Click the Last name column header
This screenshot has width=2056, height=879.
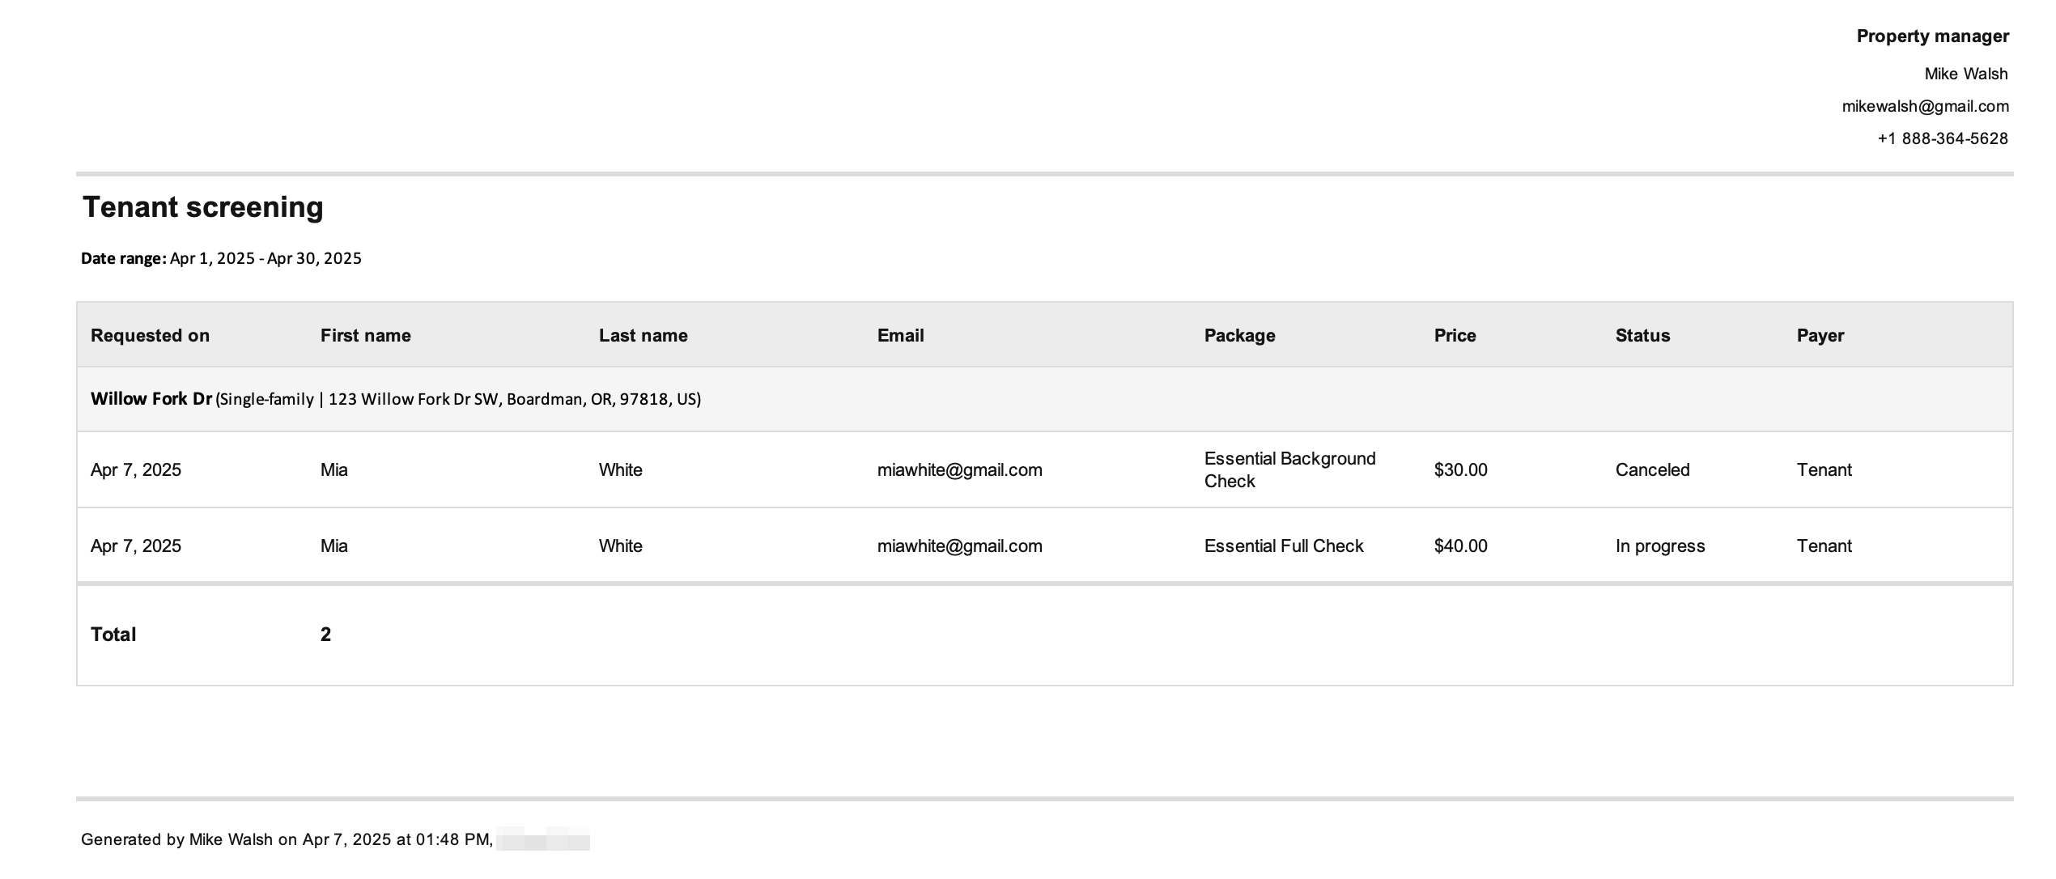coord(643,335)
